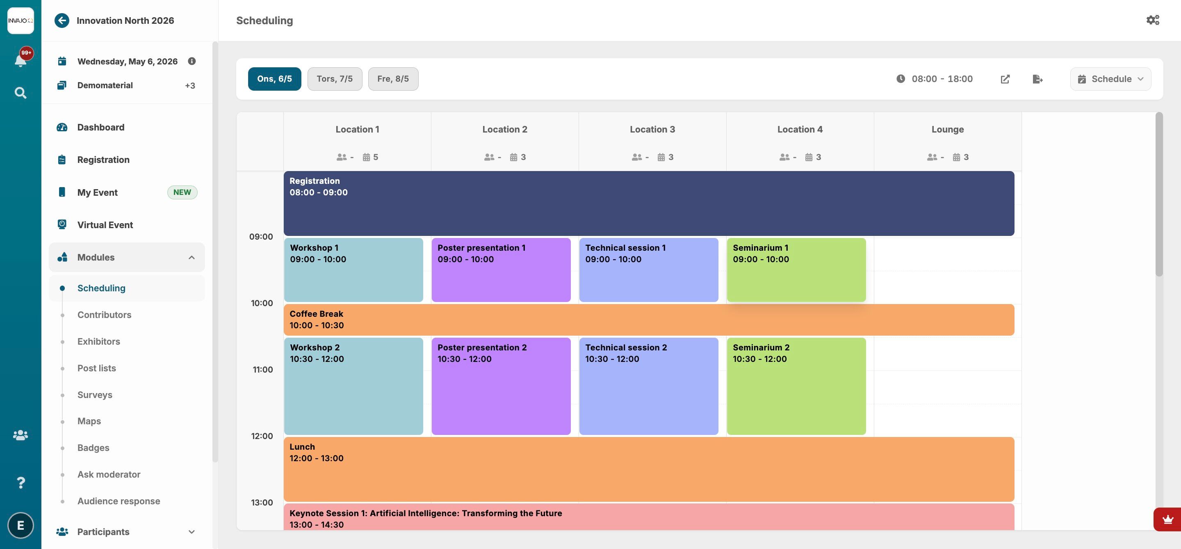Click the schedule's vertical scrollbar
Image resolution: width=1181 pixels, height=549 pixels.
point(1159,195)
